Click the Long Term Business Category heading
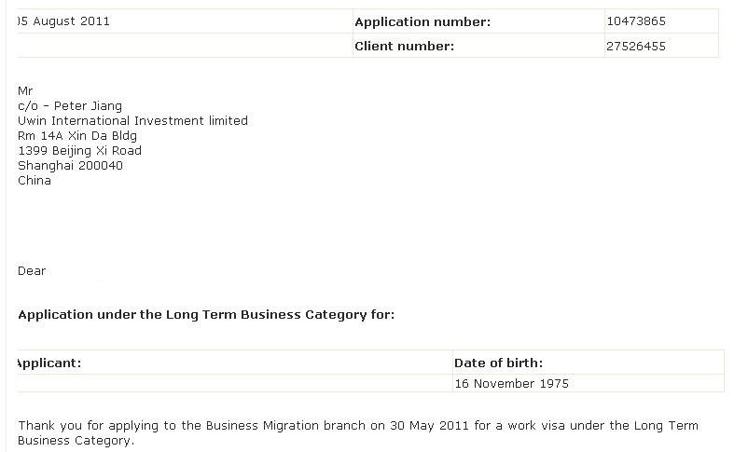748x452 pixels. tap(206, 315)
